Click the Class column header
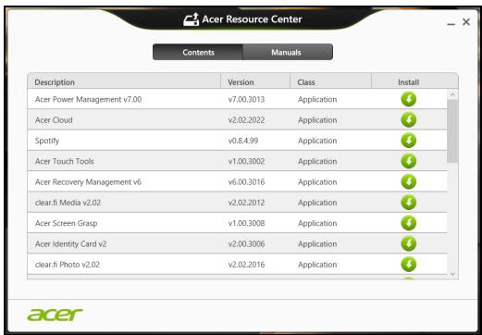The image size is (482, 335). point(330,82)
